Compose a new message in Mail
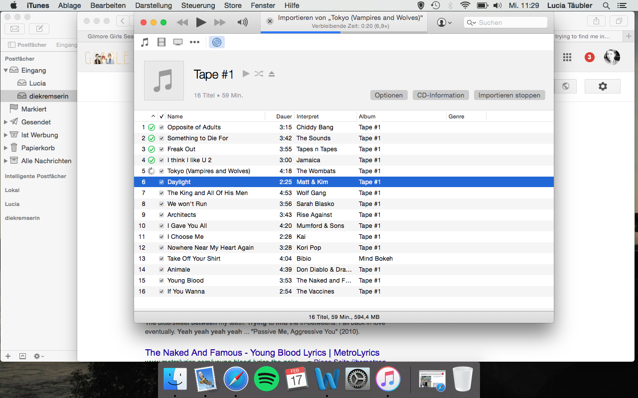Screen dimensions: 638x398 39,28
